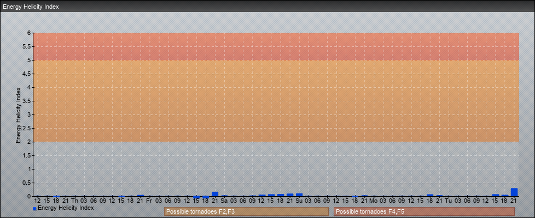535x218 pixels.
Task: Click the 3.5 value on the y-axis
Action: tap(27, 101)
